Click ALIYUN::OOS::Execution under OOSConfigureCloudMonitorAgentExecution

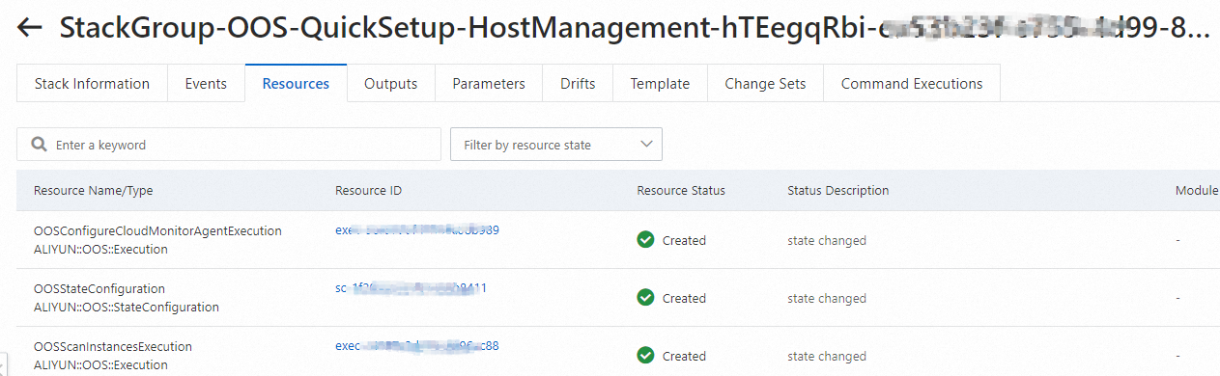[x=100, y=250]
